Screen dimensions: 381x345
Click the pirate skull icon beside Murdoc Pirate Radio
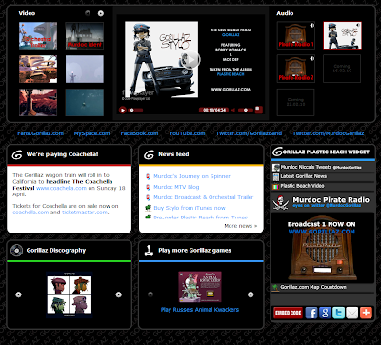pyautogui.click(x=280, y=202)
